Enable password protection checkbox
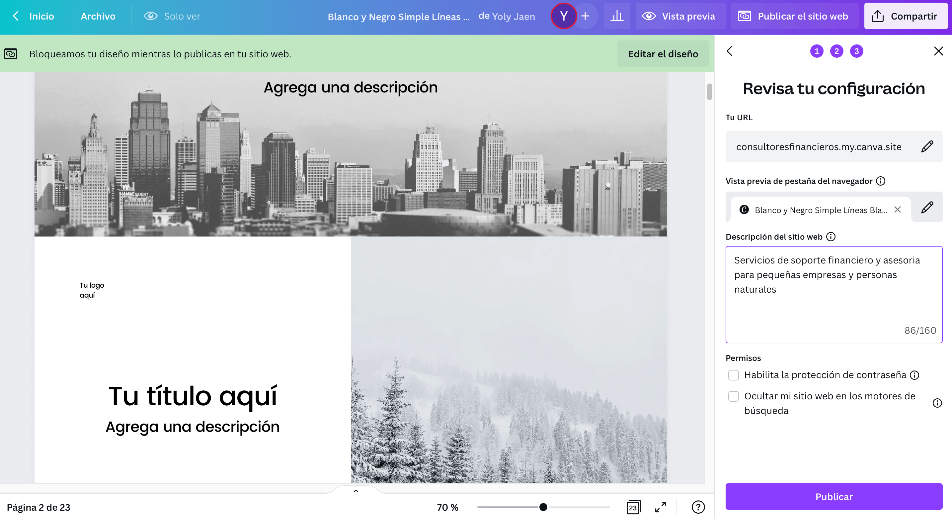This screenshot has height=519, width=952. point(734,375)
